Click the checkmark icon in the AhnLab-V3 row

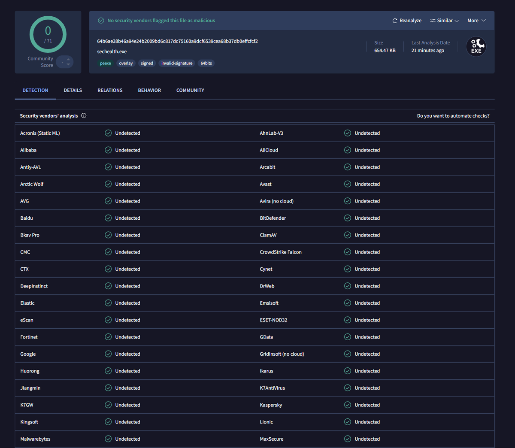[348, 133]
